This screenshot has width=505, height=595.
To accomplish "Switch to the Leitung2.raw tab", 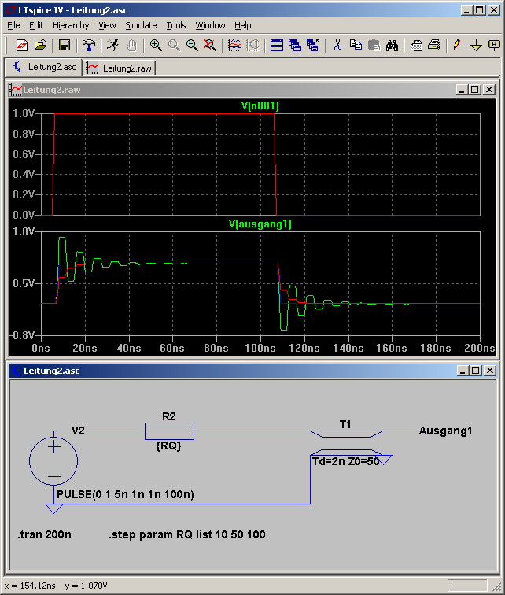I will [119, 68].
